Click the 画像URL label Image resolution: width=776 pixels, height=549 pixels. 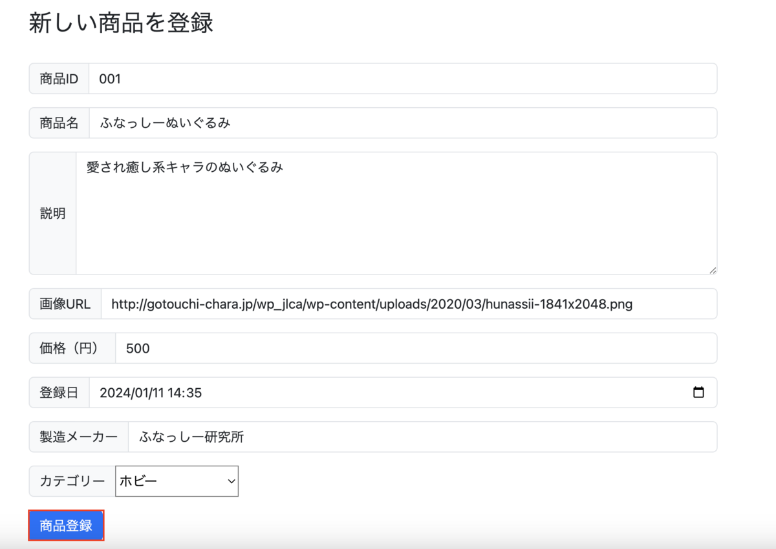(65, 304)
